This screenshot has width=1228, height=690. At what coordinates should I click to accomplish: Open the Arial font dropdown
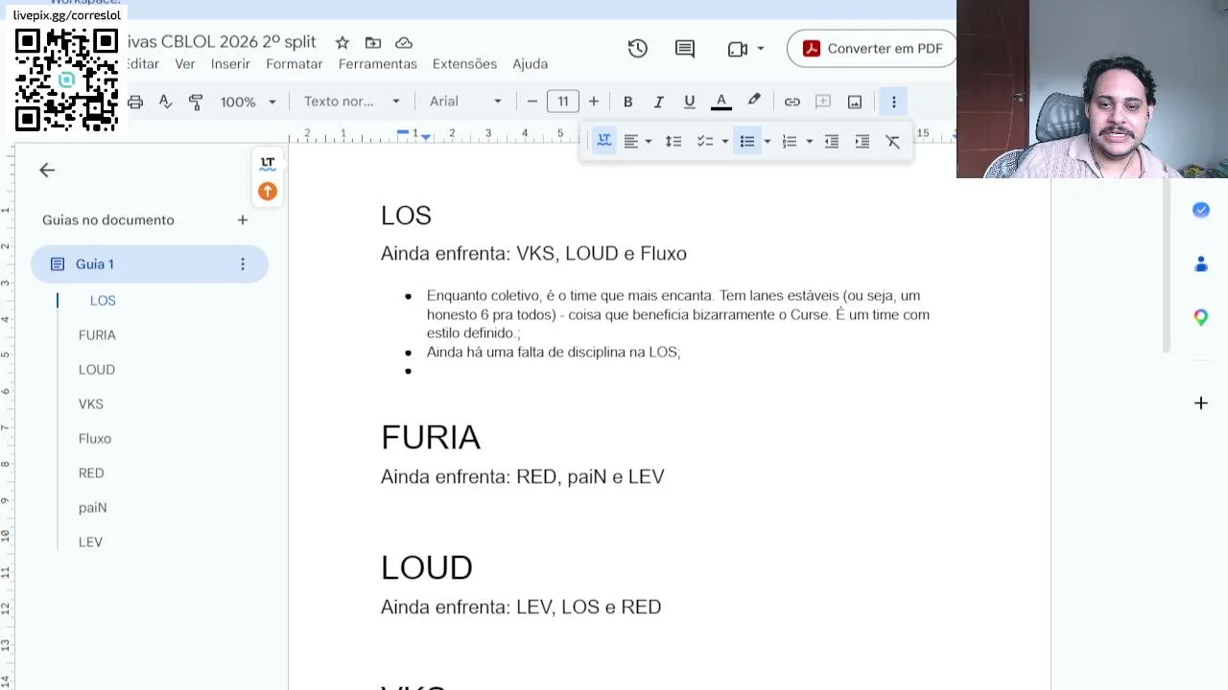(x=466, y=102)
